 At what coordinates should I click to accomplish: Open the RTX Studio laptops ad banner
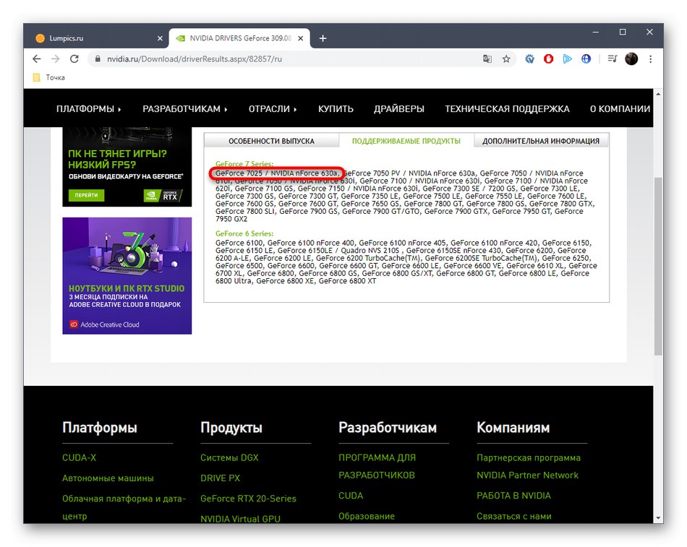click(127, 275)
